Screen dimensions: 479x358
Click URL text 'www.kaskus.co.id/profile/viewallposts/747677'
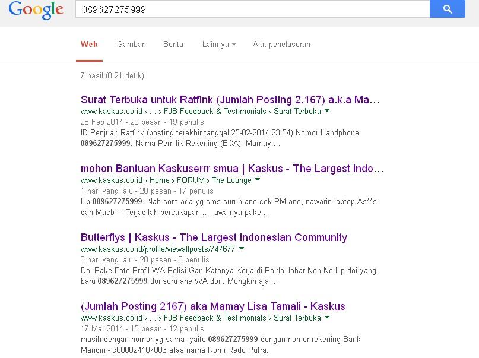158,249
